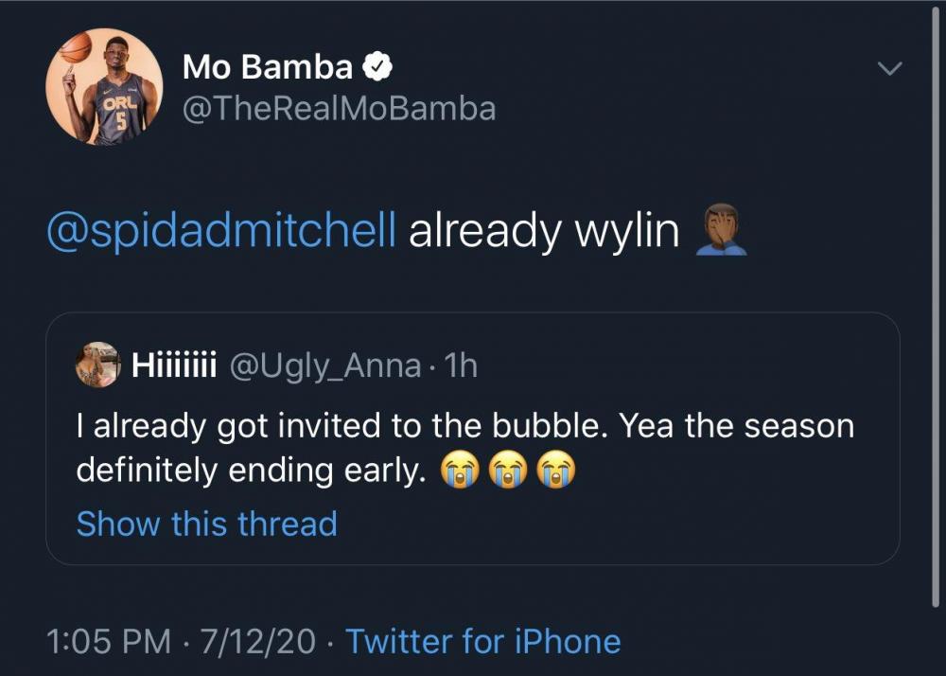Viewport: 946px width, 676px height.
Task: Click the Mo Bamba display name
Action: [268, 67]
